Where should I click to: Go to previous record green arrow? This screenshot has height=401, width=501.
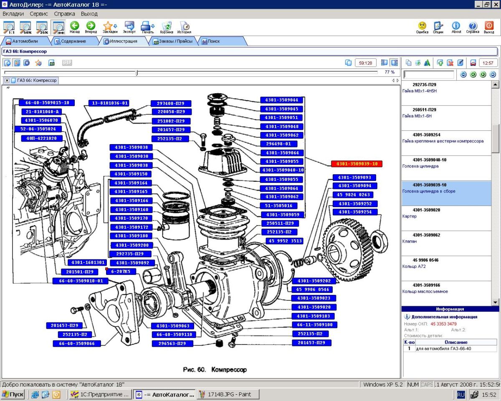point(473,74)
